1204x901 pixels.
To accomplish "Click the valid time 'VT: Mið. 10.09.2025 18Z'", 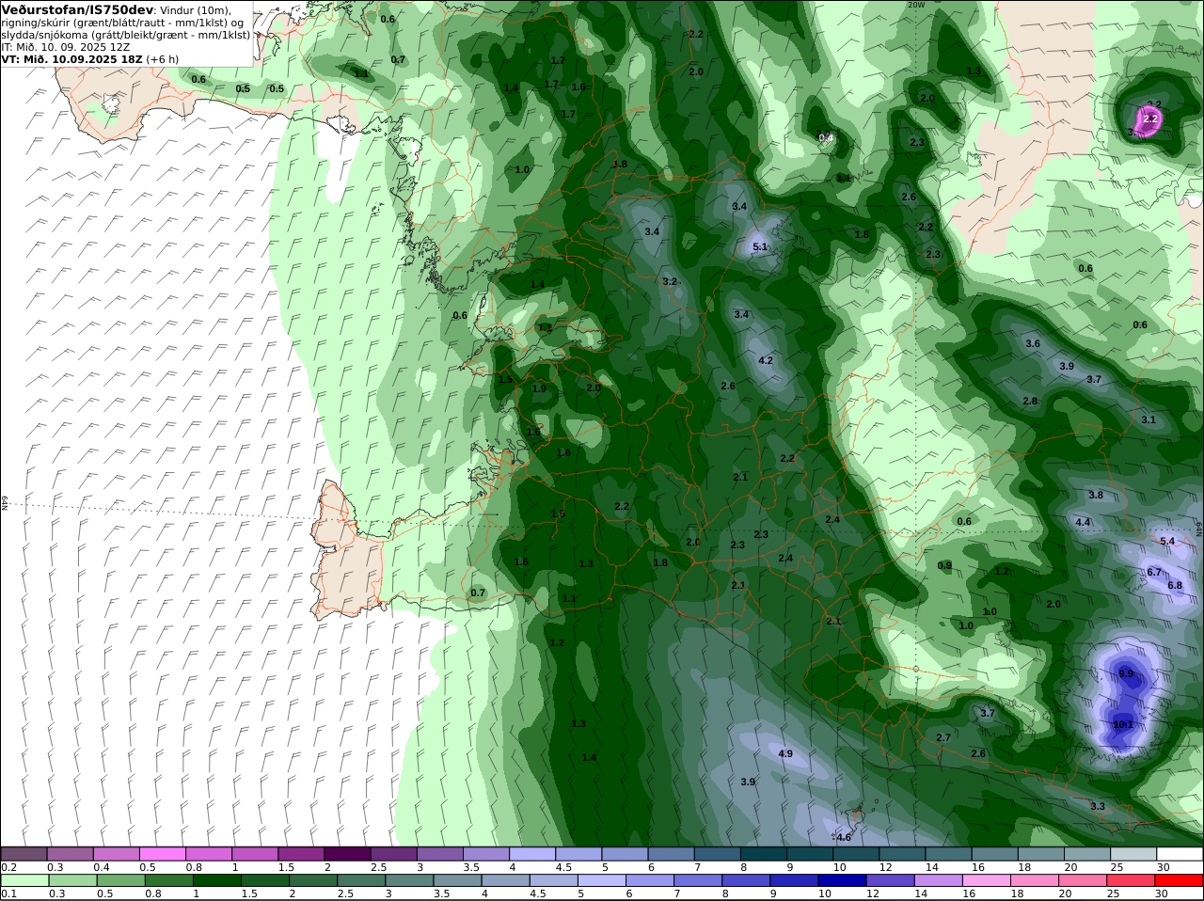I will tap(71, 58).
